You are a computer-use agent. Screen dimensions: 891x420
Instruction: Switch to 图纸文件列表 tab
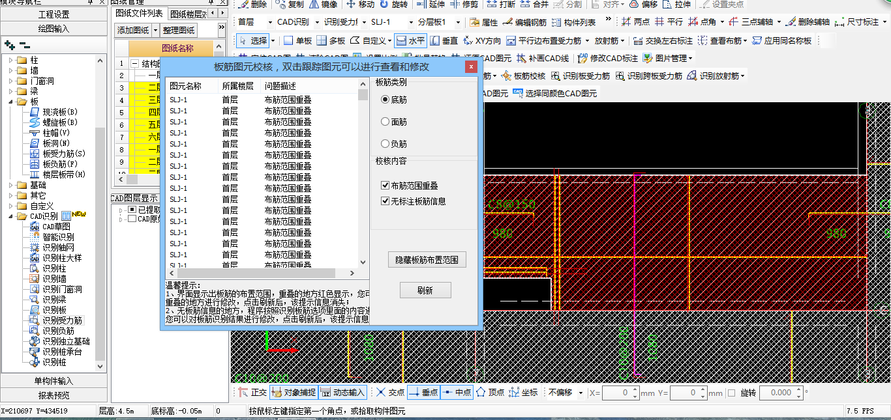[x=139, y=13]
